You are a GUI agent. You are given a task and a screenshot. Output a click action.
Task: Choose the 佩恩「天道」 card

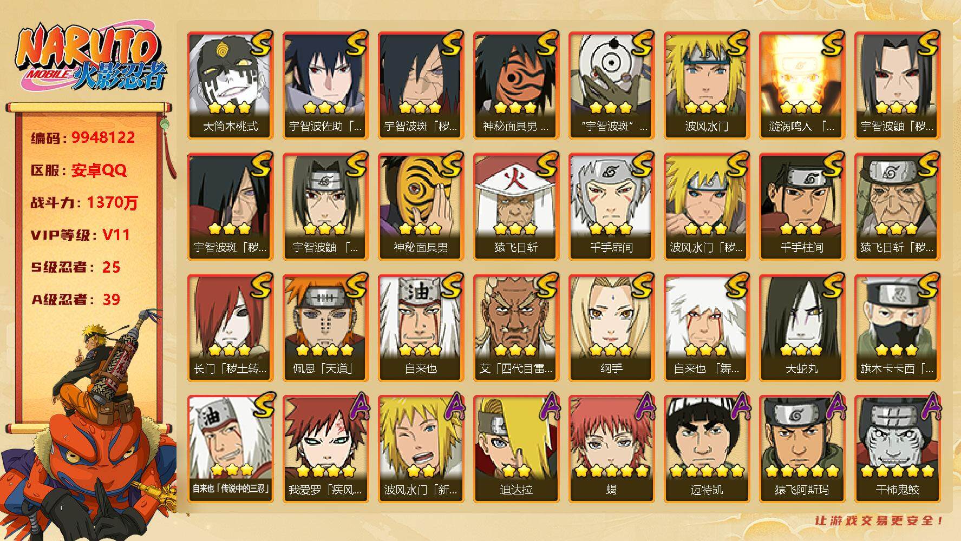[x=325, y=328]
